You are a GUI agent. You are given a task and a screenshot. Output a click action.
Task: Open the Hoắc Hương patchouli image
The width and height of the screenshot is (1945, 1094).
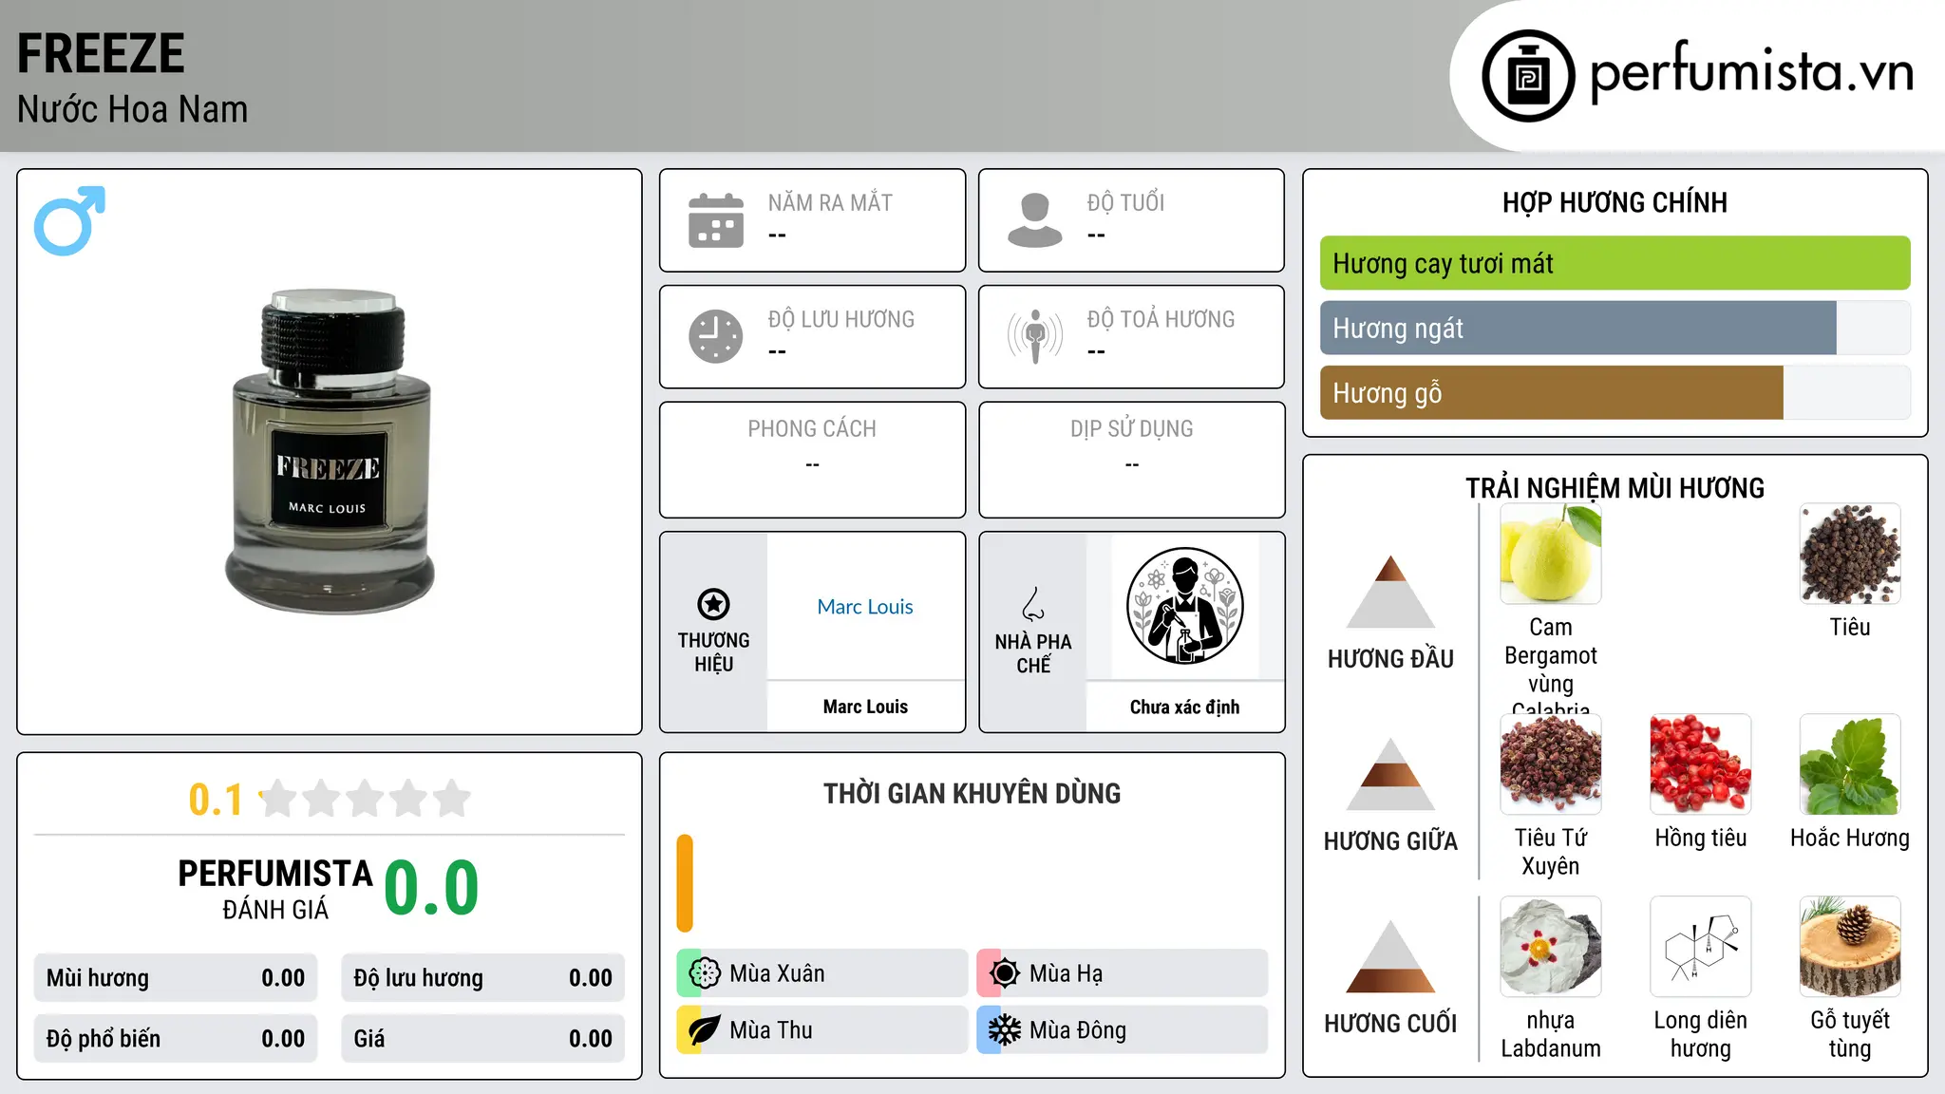[1850, 764]
